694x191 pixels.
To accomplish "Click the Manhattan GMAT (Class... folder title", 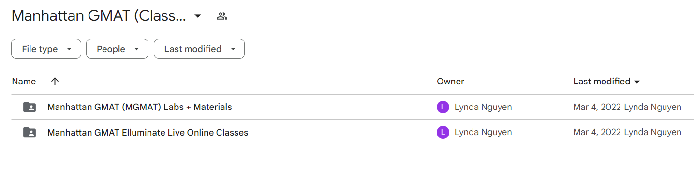I will [x=99, y=16].
